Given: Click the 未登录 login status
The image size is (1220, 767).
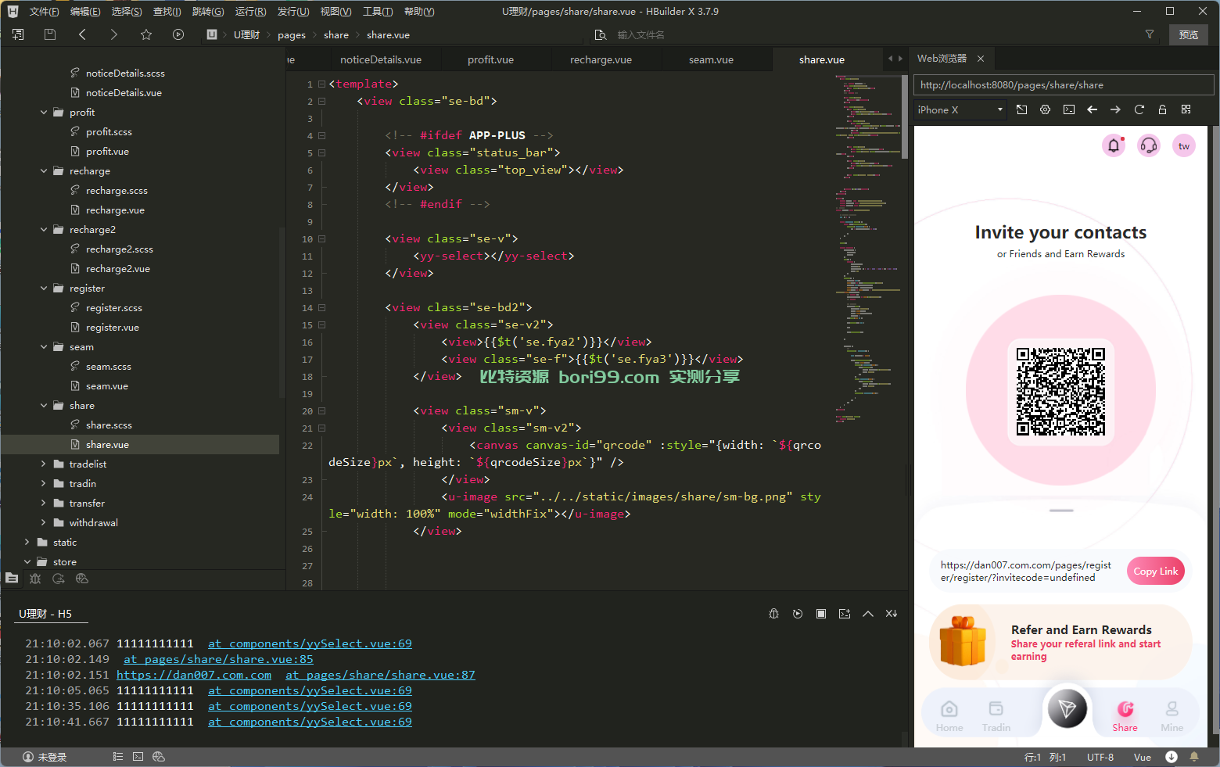Looking at the screenshot, I should (x=45, y=757).
